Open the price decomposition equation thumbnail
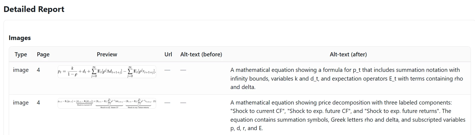Screen dimensions: 475x135 pyautogui.click(x=107, y=103)
